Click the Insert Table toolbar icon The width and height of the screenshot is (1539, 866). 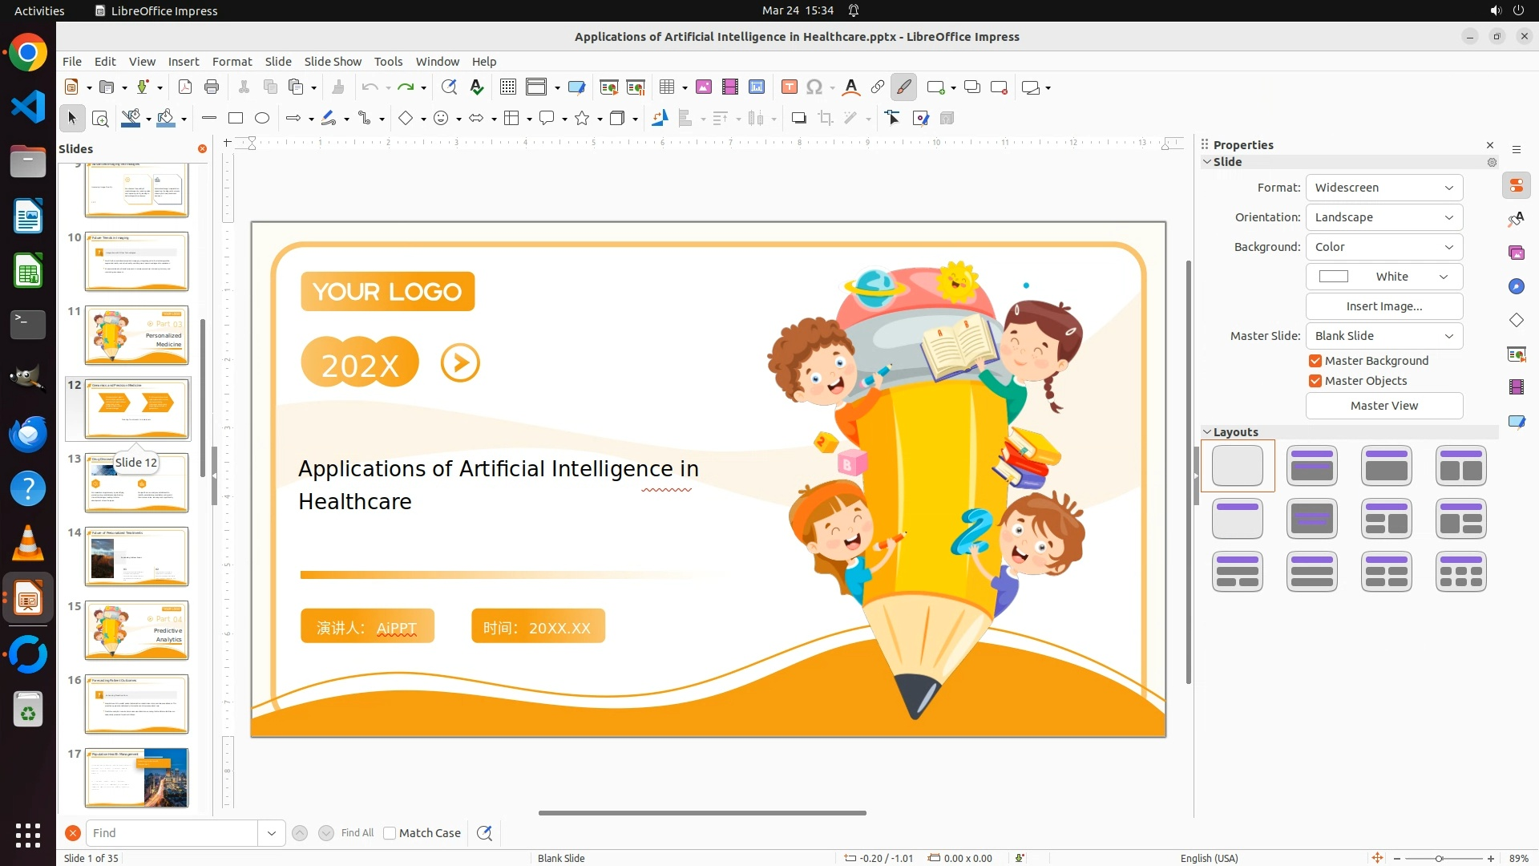(x=666, y=87)
